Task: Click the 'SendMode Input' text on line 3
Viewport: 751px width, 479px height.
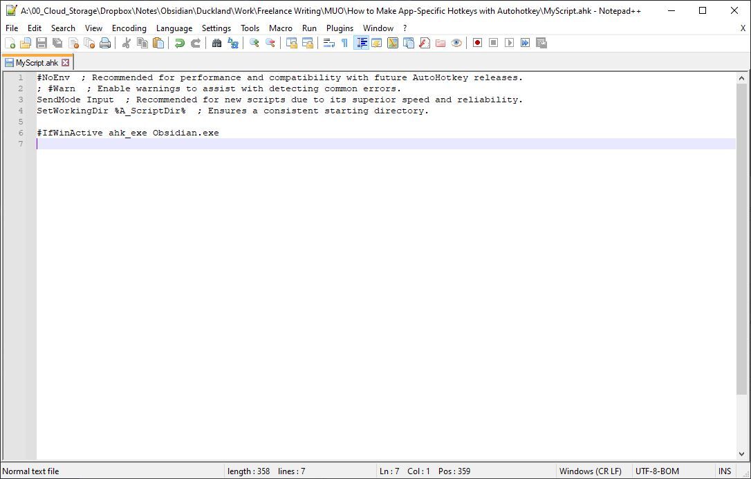Action: 75,100
